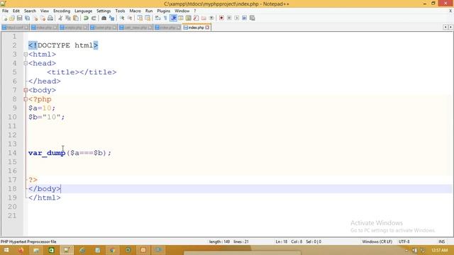Click the Folder as Workspace toolbar icon
This screenshot has height=255, width=454.
[x=204, y=18]
